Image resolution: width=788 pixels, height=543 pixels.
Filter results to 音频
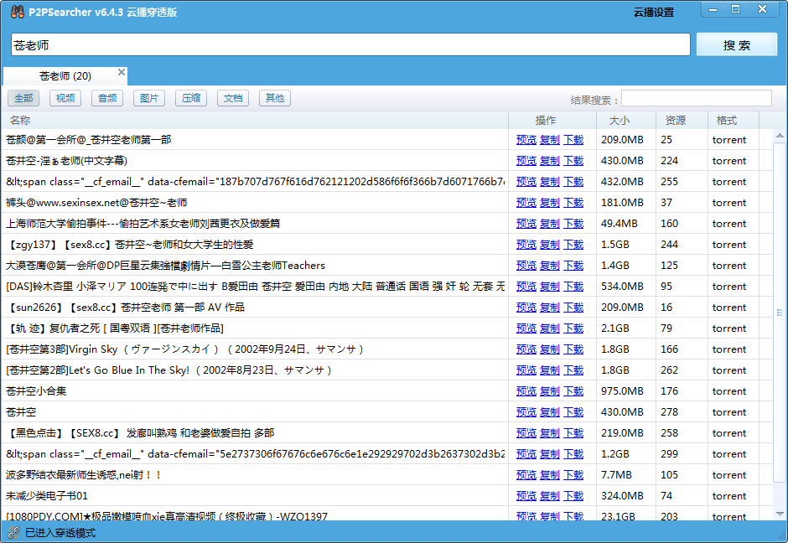(x=107, y=98)
